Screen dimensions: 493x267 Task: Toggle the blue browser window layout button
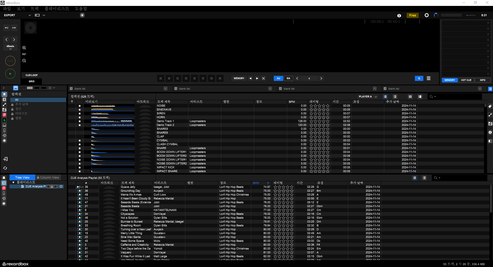tap(16, 88)
